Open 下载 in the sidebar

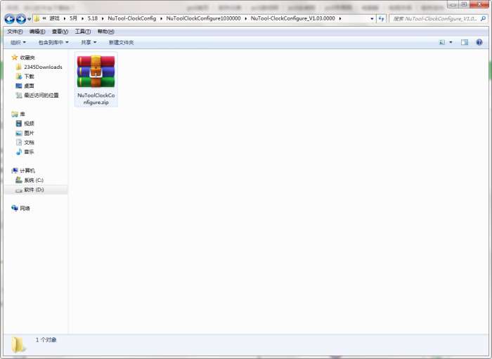click(25, 77)
